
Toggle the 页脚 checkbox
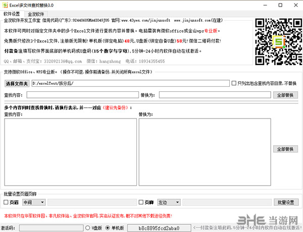141,202
